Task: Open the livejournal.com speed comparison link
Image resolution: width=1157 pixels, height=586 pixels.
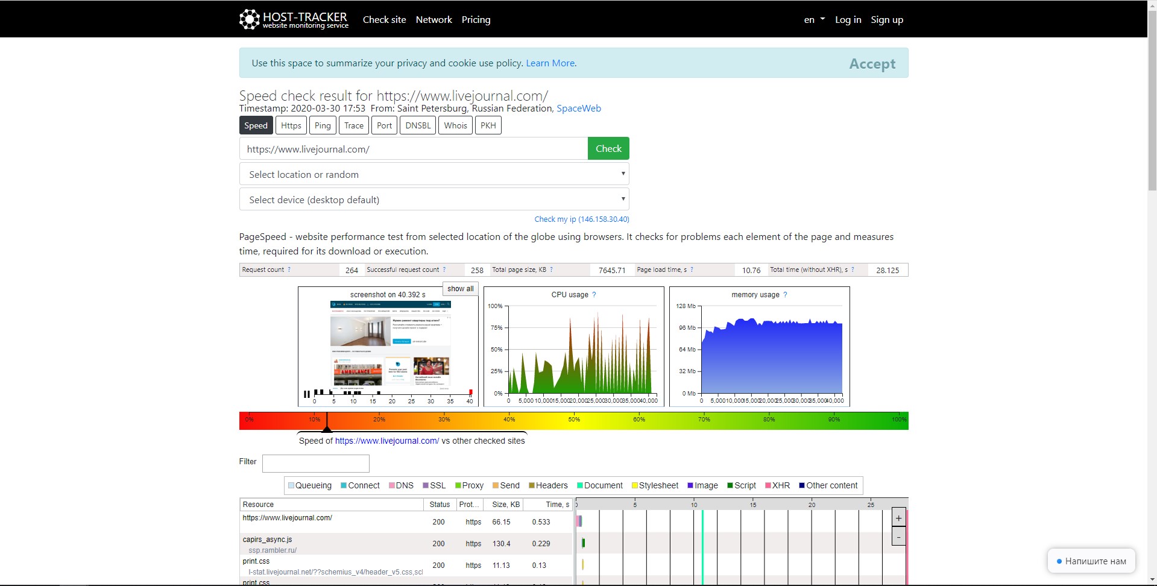Action: (x=387, y=441)
